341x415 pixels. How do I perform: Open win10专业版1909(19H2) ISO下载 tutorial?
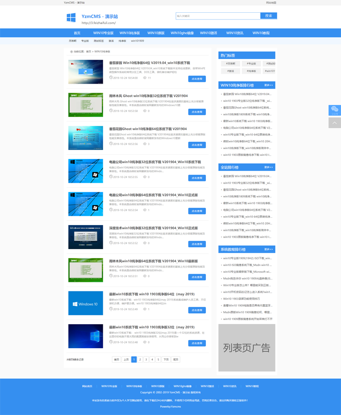pos(247,258)
